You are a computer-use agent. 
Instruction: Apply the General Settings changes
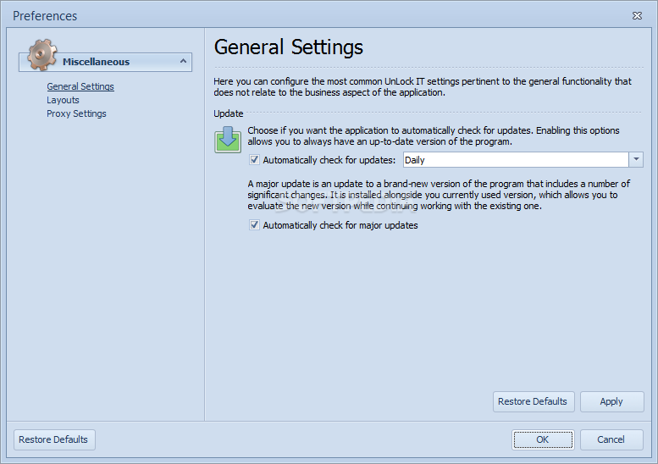(x=611, y=401)
